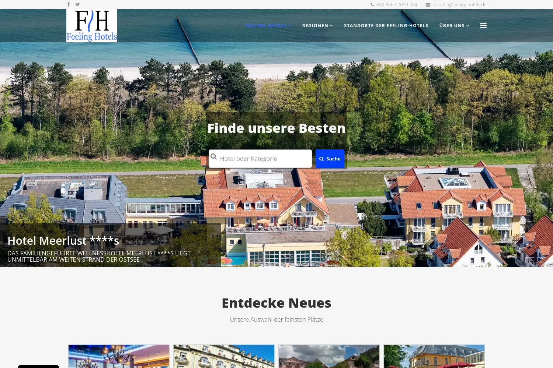Click the contact@feeling-hotels.de email link
Image resolution: width=553 pixels, height=368 pixels.
click(x=459, y=5)
